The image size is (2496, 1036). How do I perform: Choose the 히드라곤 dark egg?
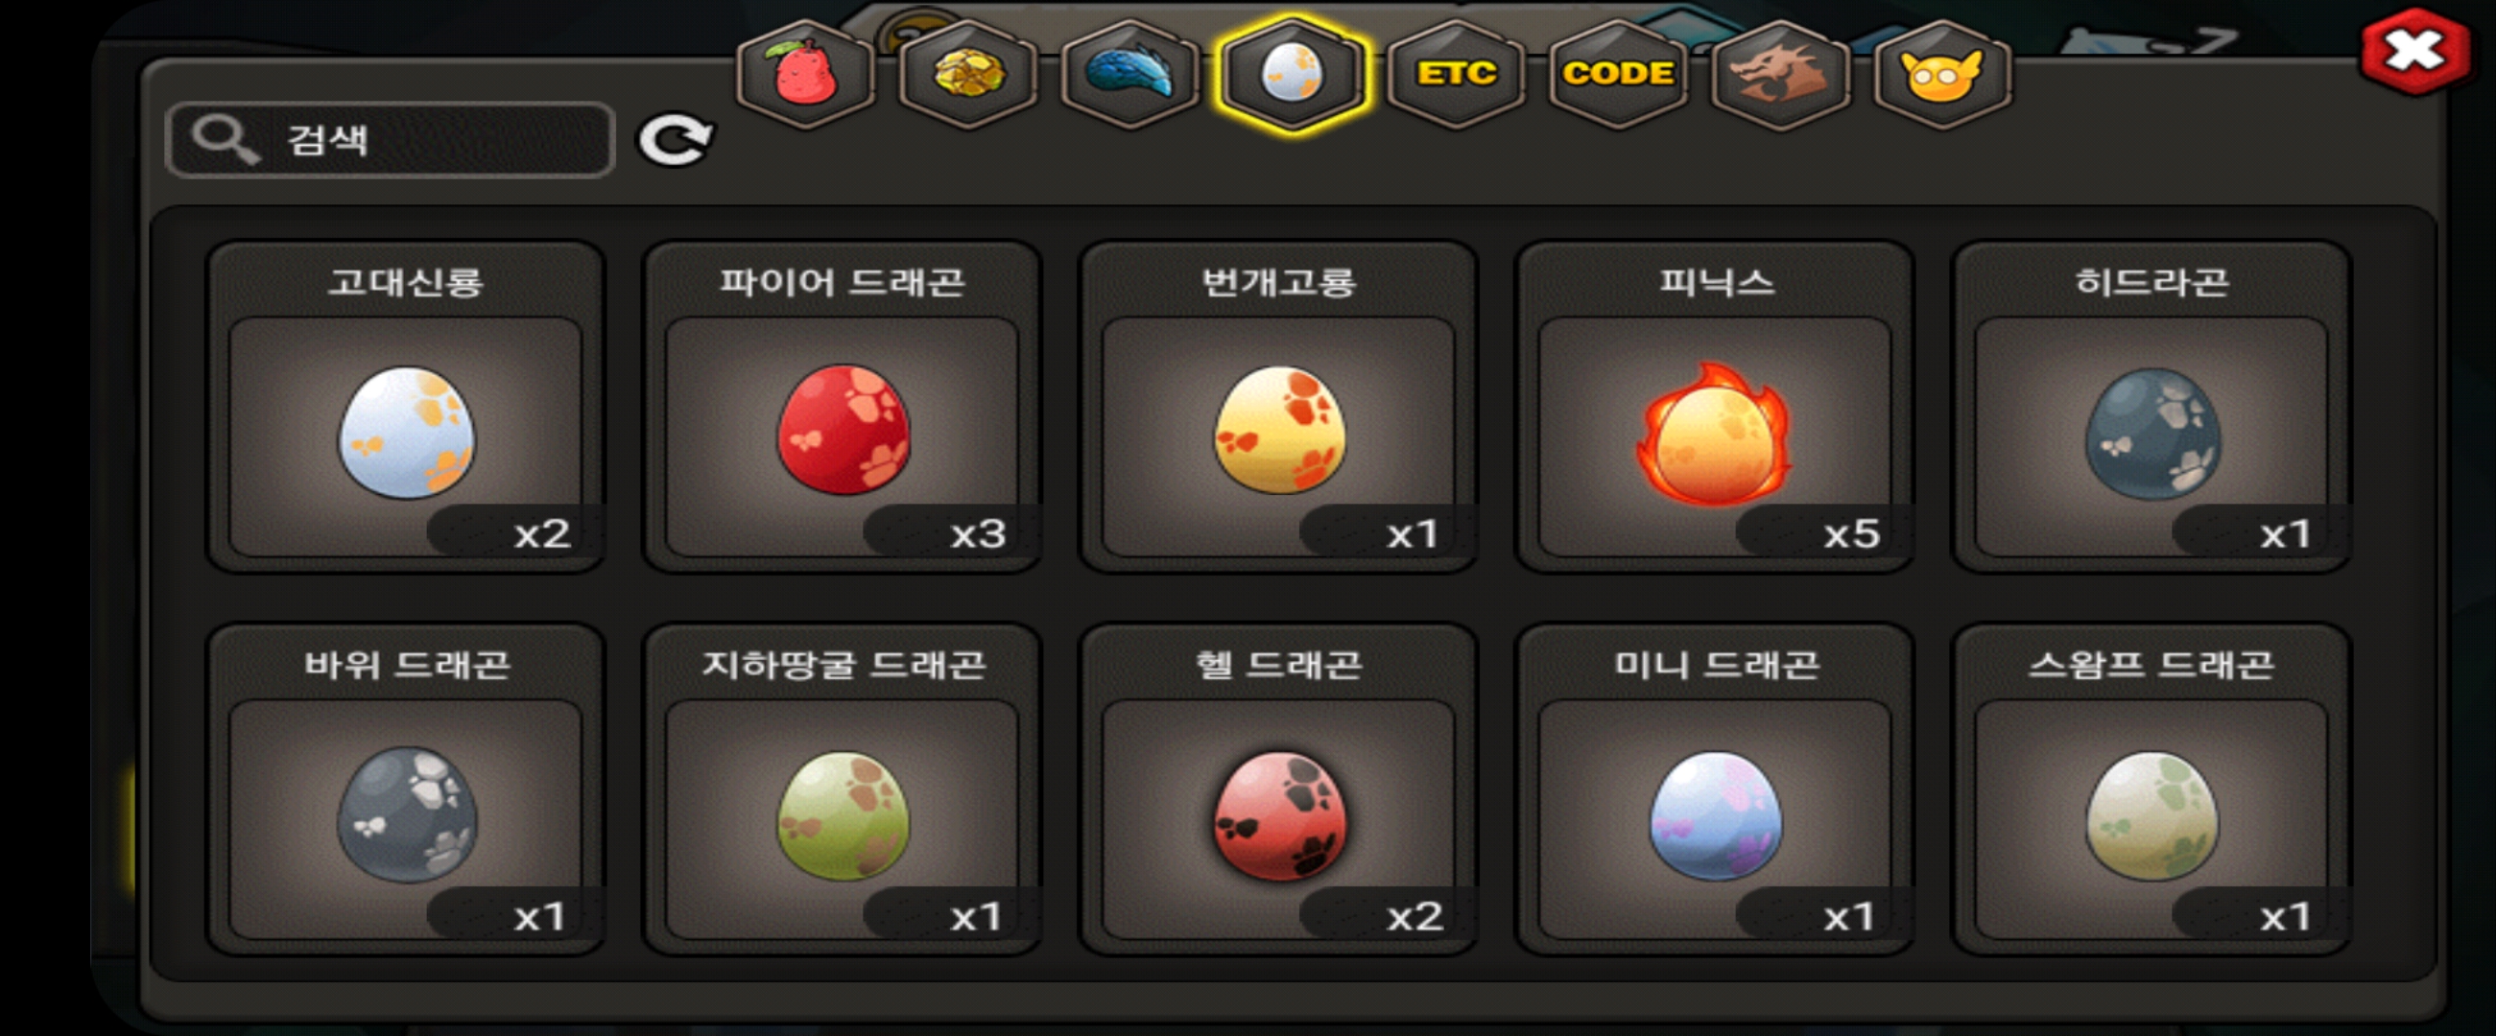point(2151,408)
